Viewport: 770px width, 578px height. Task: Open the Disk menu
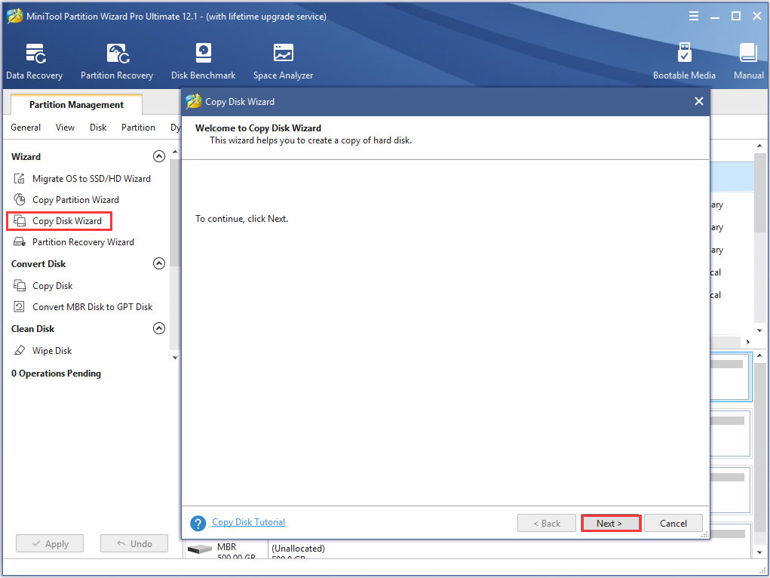click(x=98, y=128)
